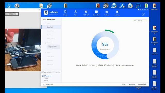Select Multiple Flash in the sidebar
This screenshot has width=165, height=93.
(51, 39)
